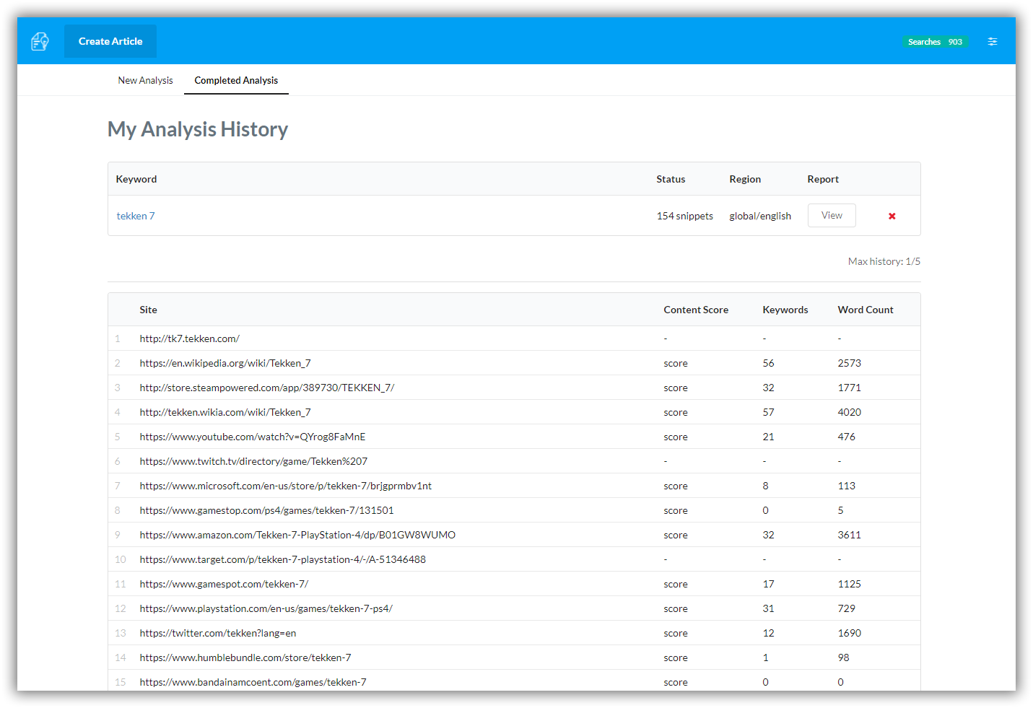The width and height of the screenshot is (1033, 708).
Task: Click score in the Wikipedia row
Action: click(676, 363)
